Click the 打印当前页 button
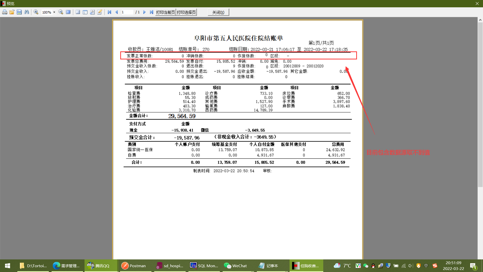The image size is (483, 272). (165, 12)
